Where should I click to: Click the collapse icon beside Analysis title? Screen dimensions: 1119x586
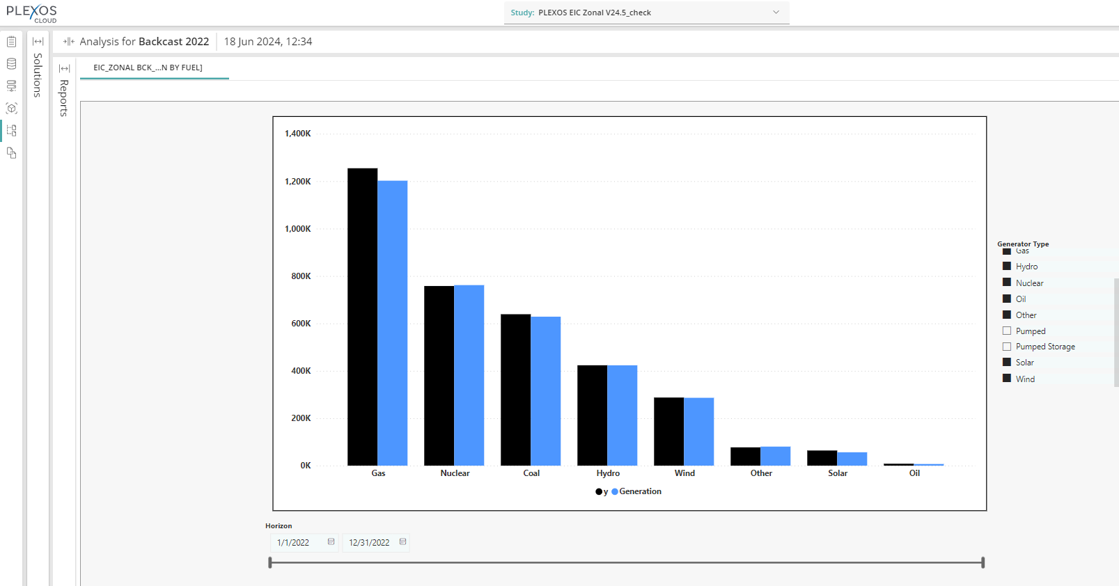[68, 42]
